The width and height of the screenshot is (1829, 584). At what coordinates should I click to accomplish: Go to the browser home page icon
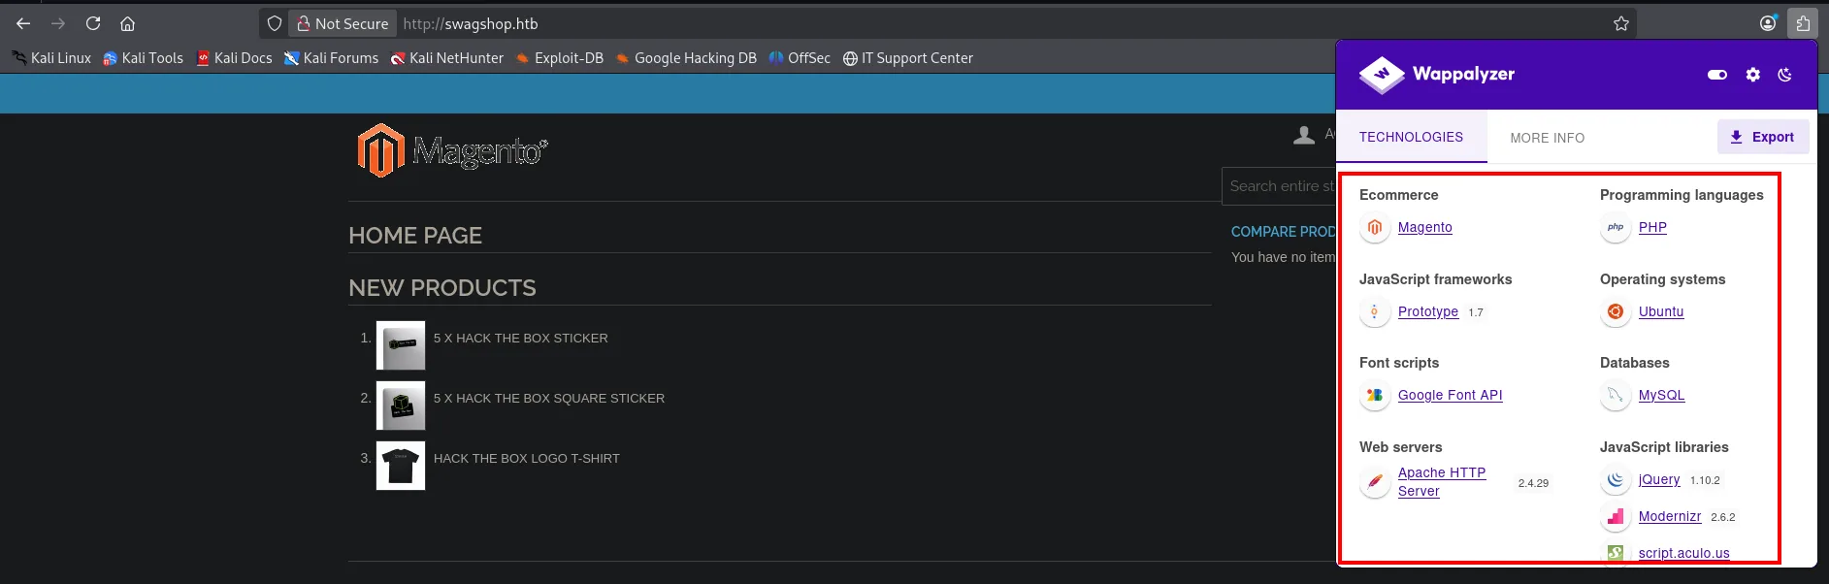tap(127, 23)
